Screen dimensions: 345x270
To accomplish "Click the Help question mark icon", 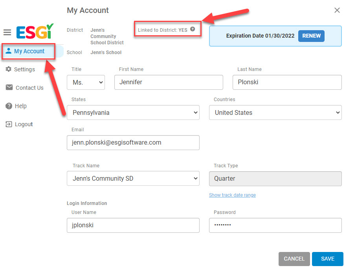I will (9, 106).
